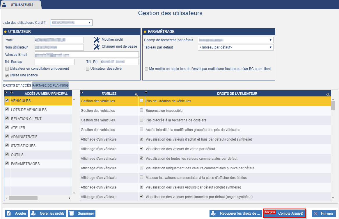Uncheck Utilise une licence

pyautogui.click(x=7, y=76)
